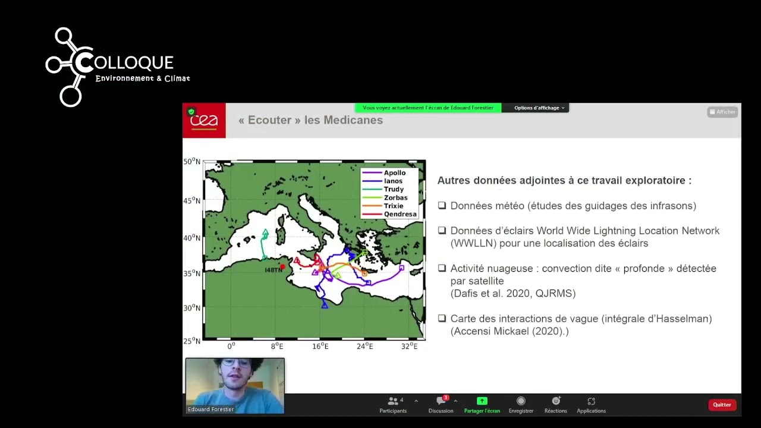Click the Edouard Forestier name label
This screenshot has width=761, height=428.
(x=210, y=410)
